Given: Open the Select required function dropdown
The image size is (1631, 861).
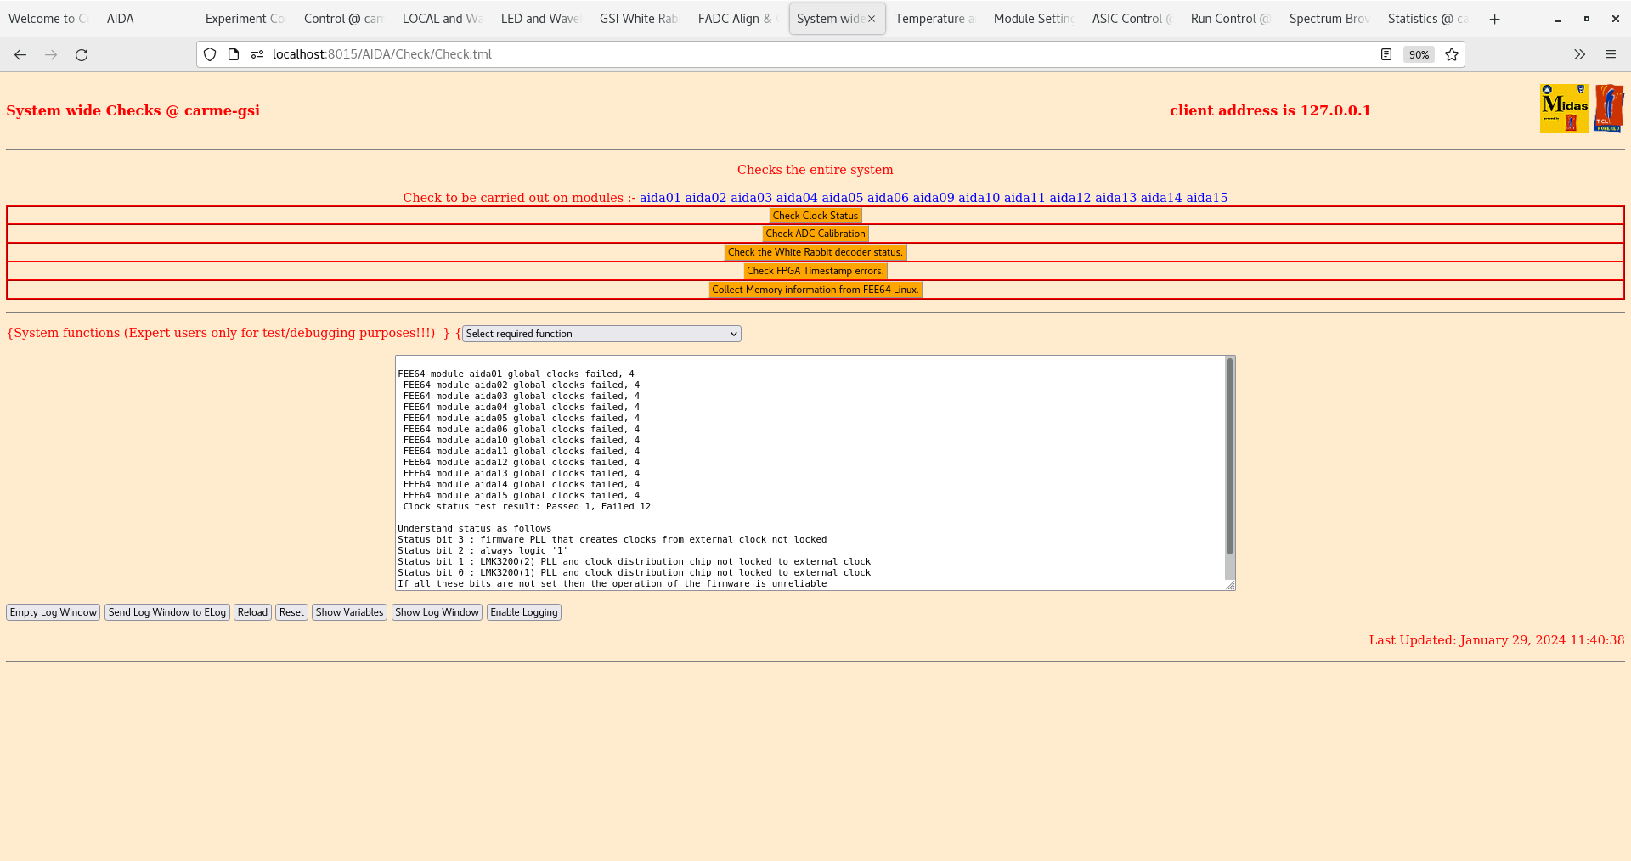Looking at the screenshot, I should (x=600, y=334).
